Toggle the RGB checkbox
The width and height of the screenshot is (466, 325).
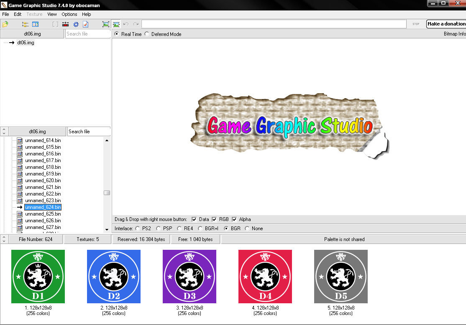(x=214, y=219)
